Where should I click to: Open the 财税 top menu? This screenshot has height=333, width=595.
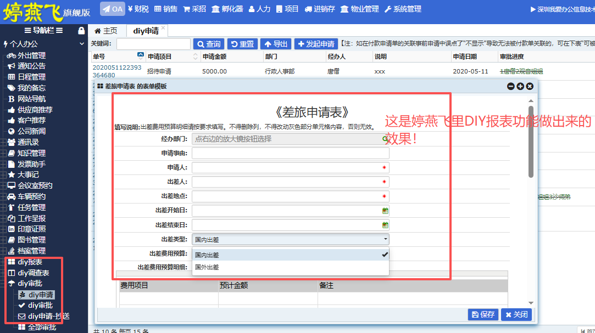(x=138, y=9)
